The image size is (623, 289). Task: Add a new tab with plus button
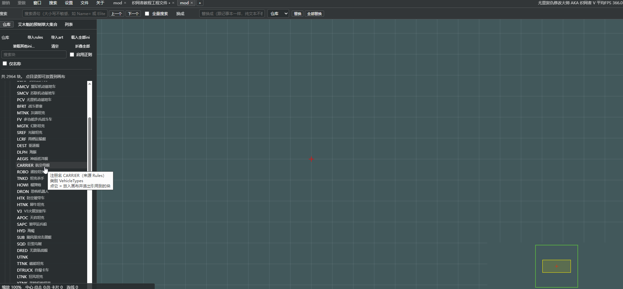(x=200, y=3)
